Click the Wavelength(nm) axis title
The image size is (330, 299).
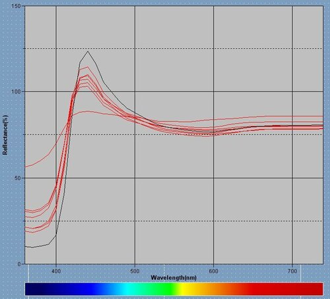(x=174, y=278)
